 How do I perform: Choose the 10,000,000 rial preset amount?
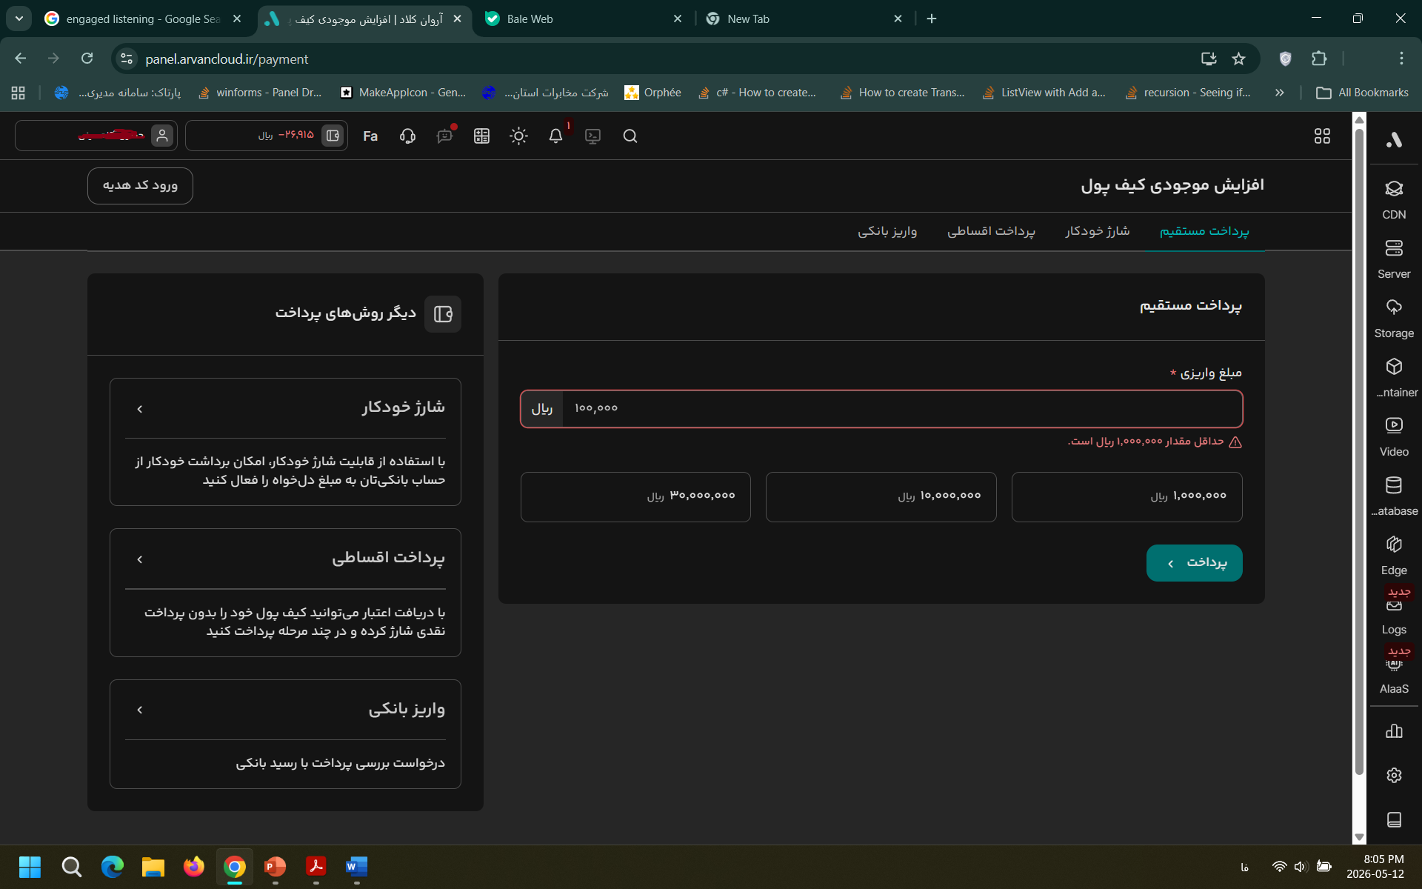(x=881, y=497)
